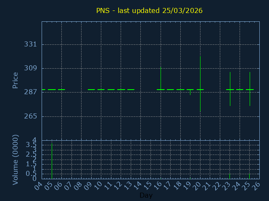Select the 331 price tick label
Viewport: 269px width, 201px height.
tap(30, 44)
